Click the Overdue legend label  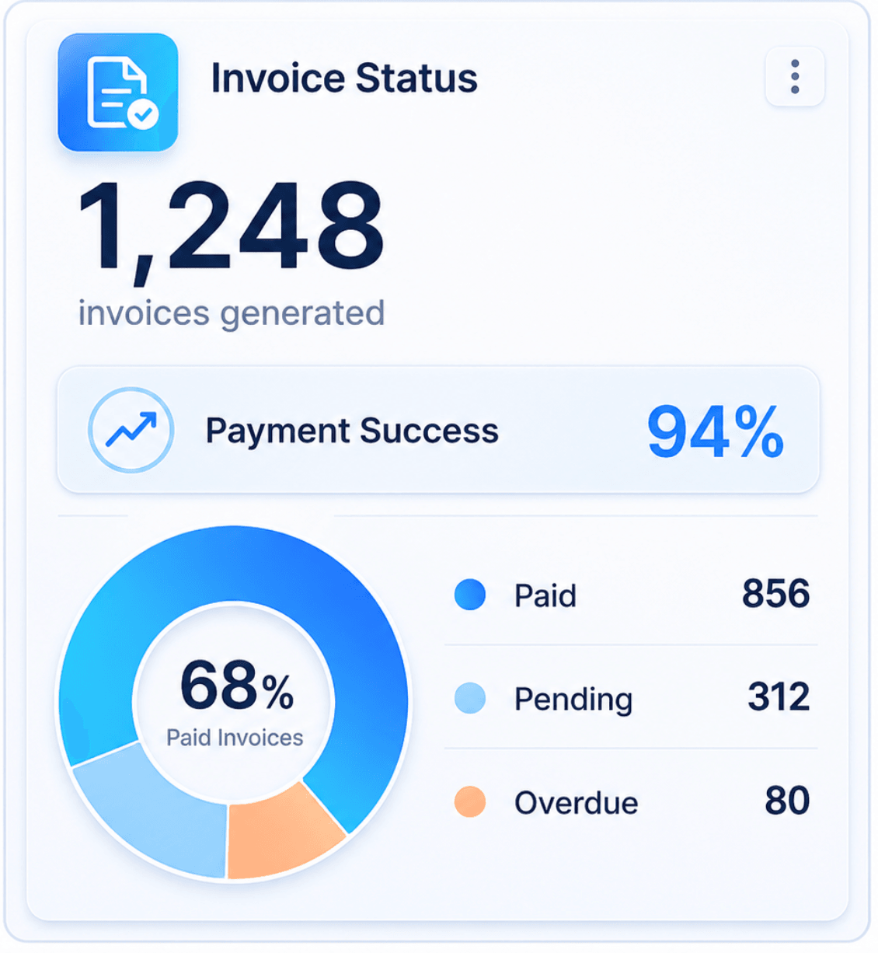(577, 803)
